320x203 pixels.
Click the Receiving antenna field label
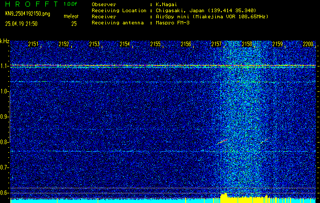pyautogui.click(x=118, y=23)
